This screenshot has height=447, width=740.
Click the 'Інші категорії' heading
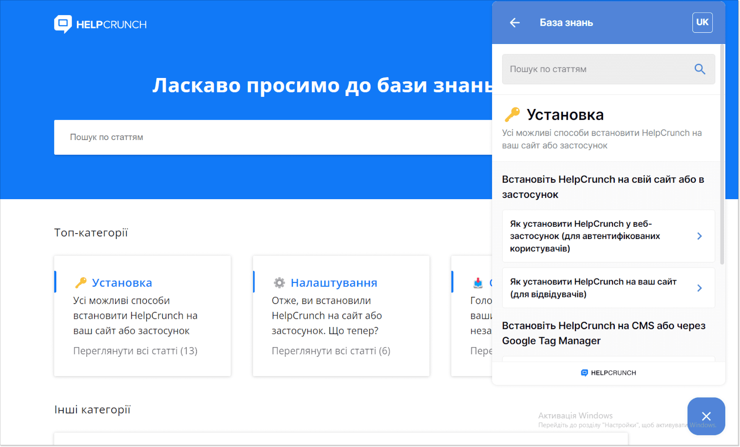tap(93, 409)
